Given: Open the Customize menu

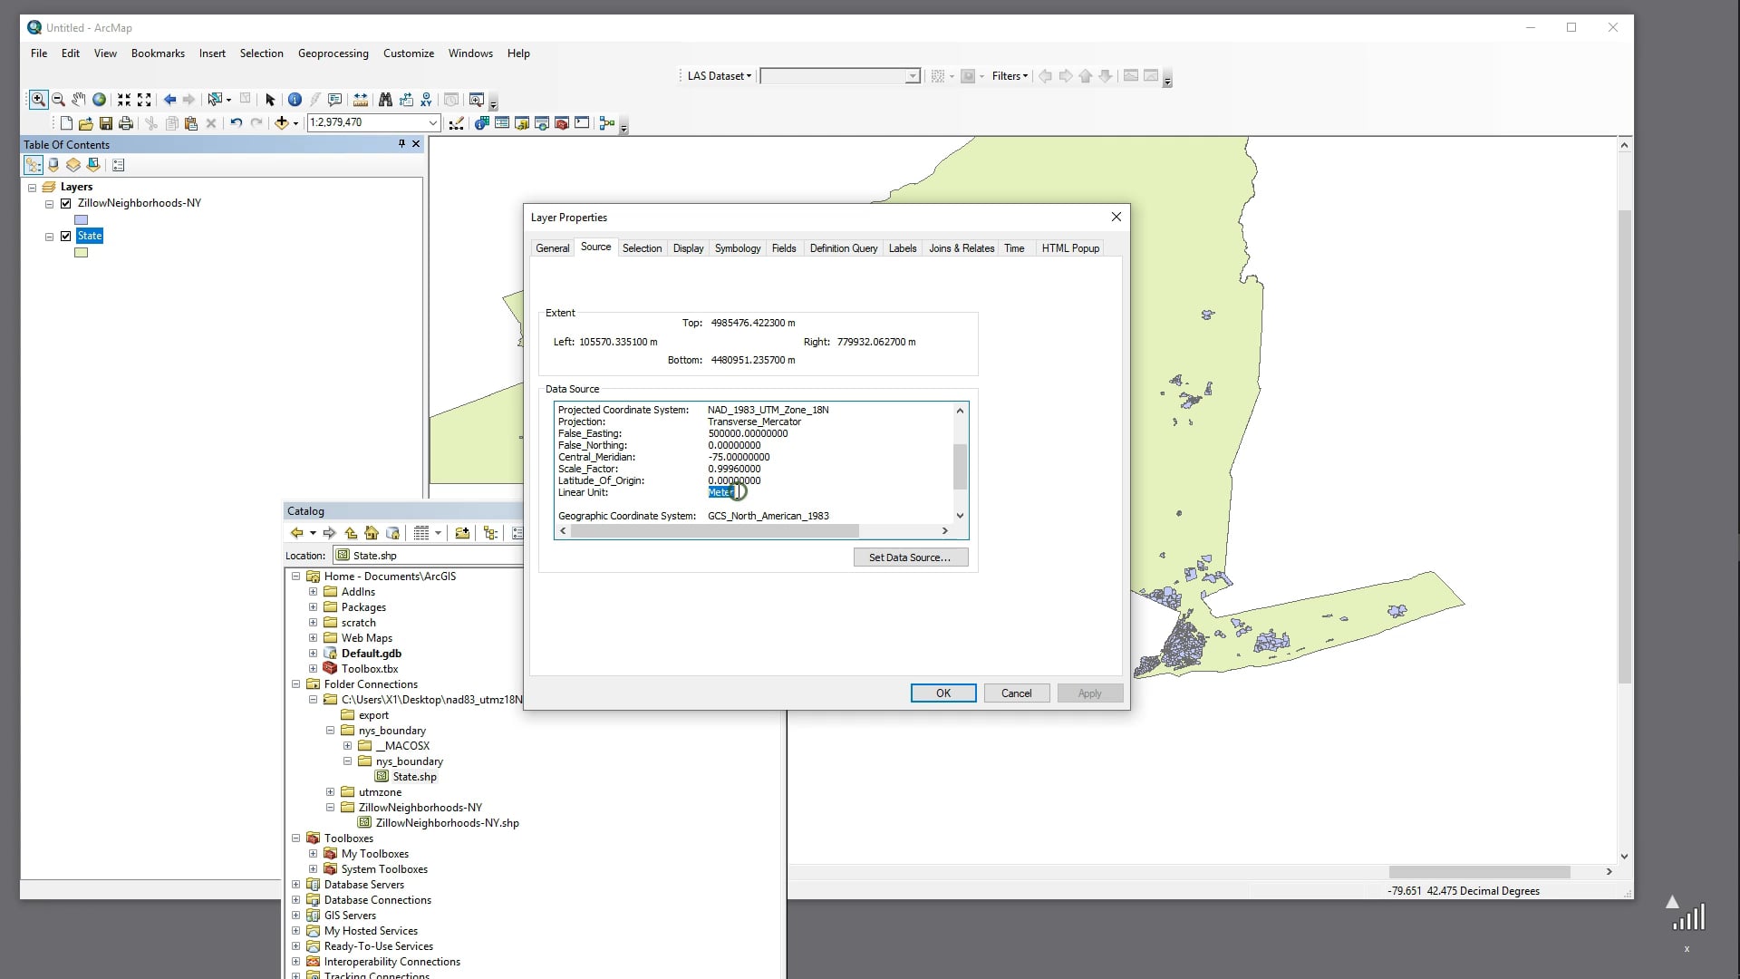Looking at the screenshot, I should coord(409,53).
